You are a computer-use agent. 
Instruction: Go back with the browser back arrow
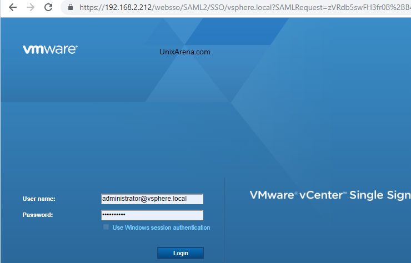click(x=13, y=7)
